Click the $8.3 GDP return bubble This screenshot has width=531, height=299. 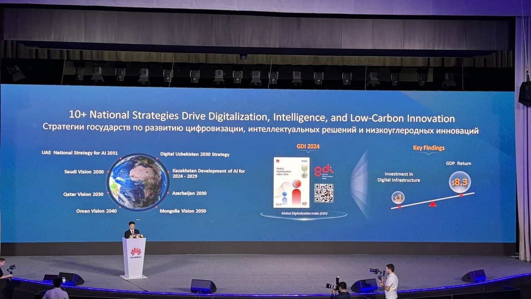[x=460, y=182]
